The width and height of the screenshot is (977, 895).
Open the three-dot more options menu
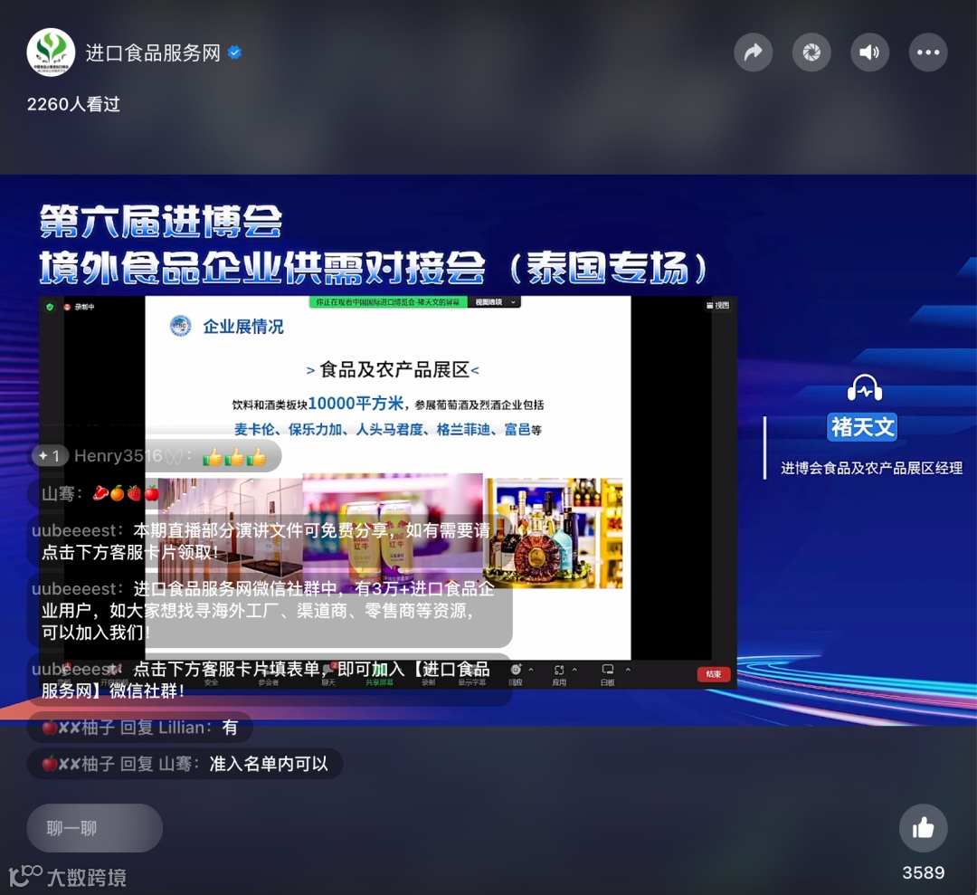[928, 52]
